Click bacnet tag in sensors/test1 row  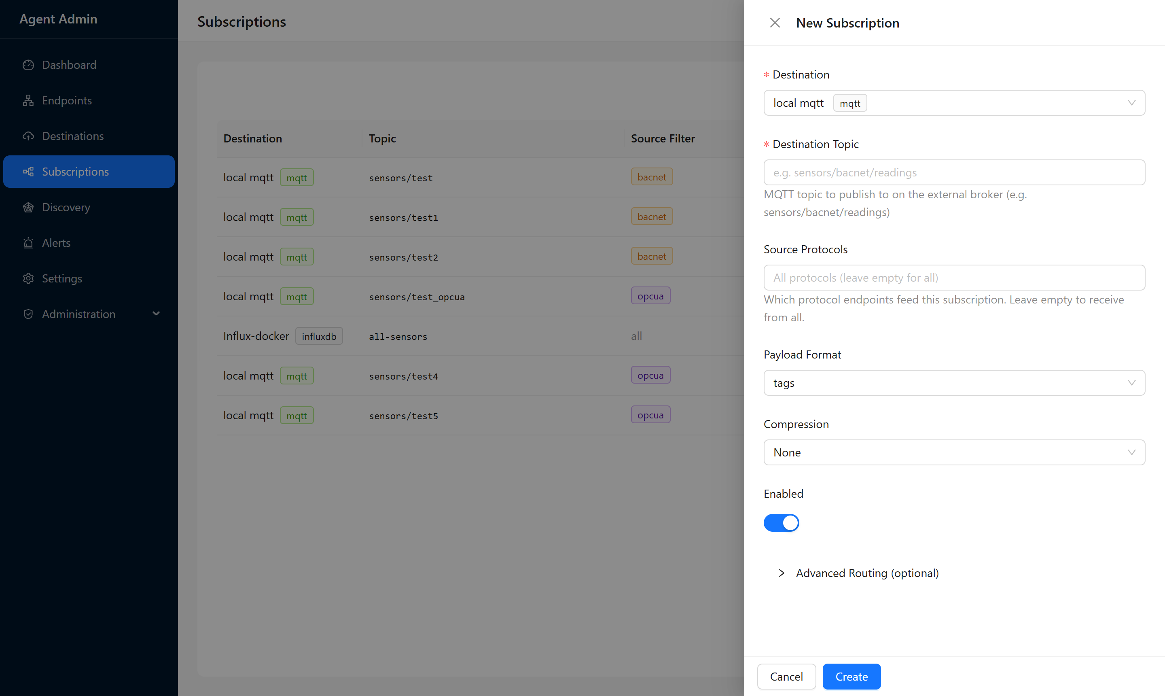(x=652, y=216)
